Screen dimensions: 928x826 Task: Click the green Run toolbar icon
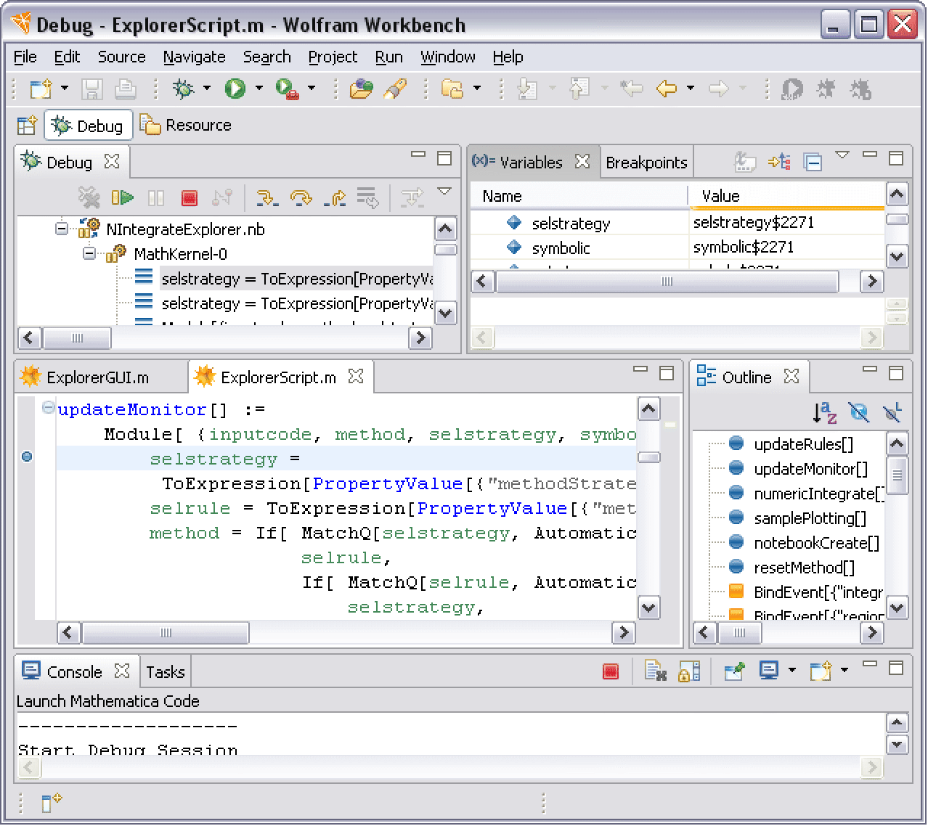[x=235, y=89]
